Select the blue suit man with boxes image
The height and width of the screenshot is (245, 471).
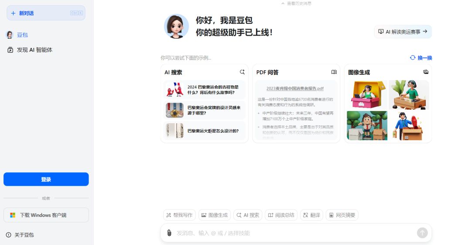(x=409, y=126)
